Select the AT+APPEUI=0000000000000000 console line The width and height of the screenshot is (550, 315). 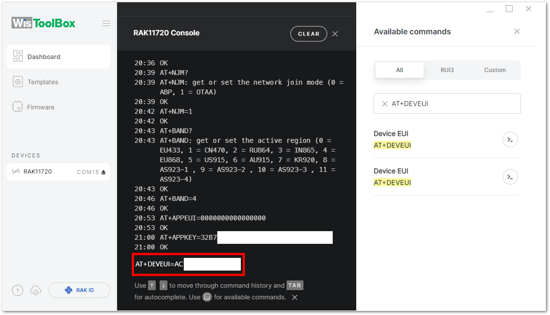coord(213,218)
